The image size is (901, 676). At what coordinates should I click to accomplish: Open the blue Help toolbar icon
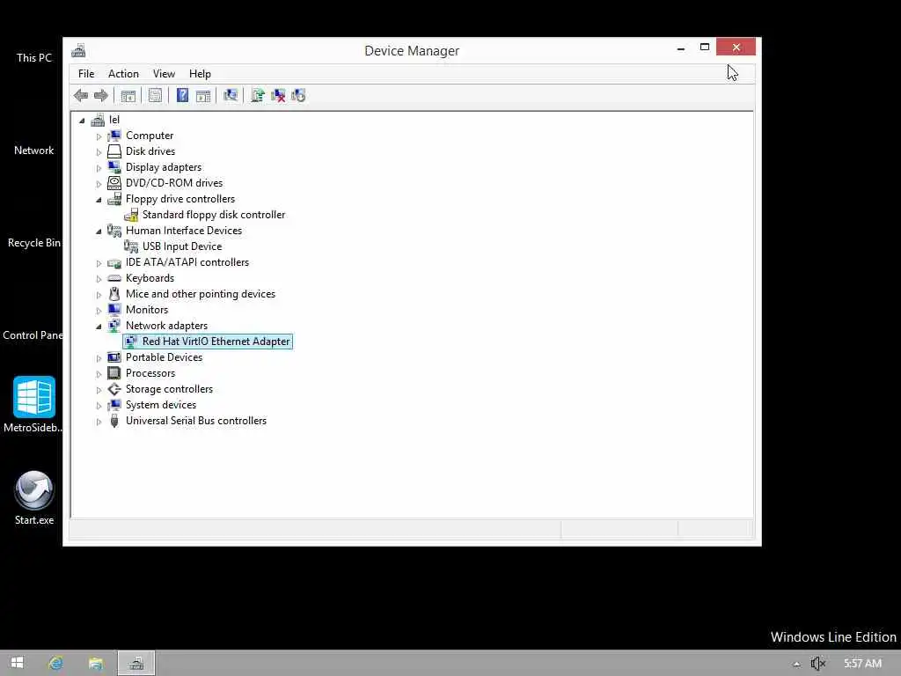click(182, 95)
